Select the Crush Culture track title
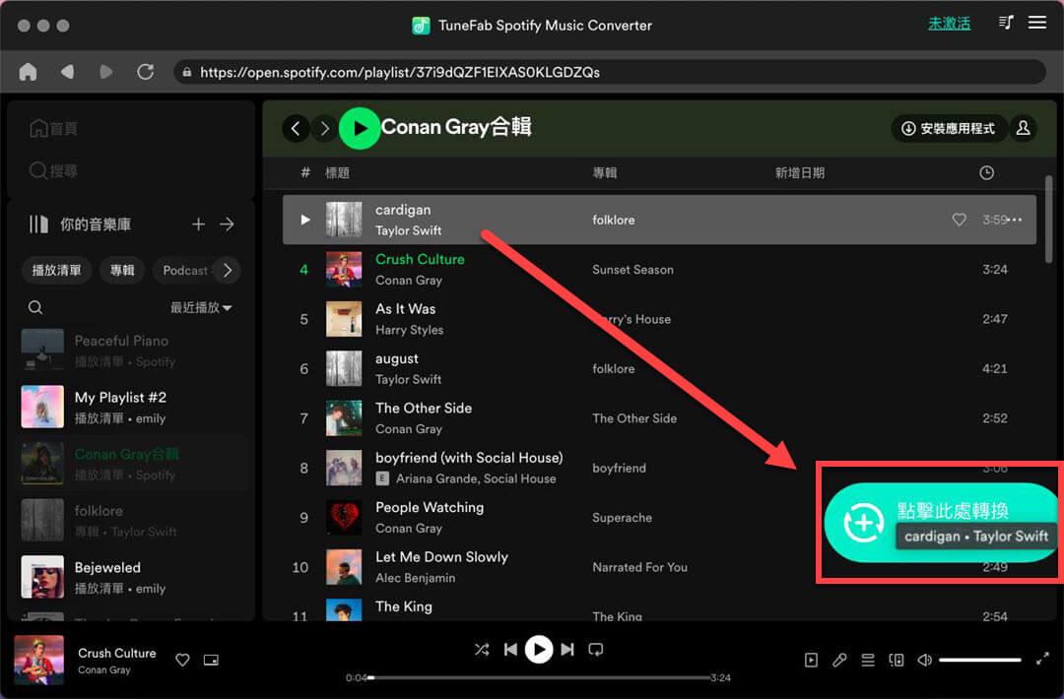Screen dimensions: 1064x699 (420, 259)
